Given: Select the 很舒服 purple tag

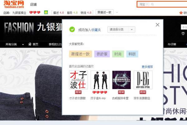Looking at the screenshot, I should point(102,54).
